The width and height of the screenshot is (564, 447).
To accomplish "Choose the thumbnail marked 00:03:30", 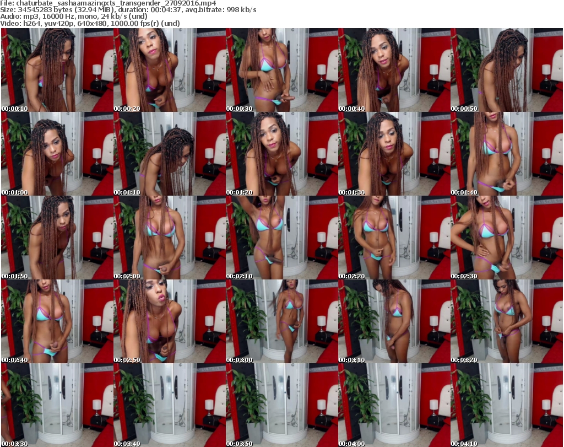I will [57, 405].
